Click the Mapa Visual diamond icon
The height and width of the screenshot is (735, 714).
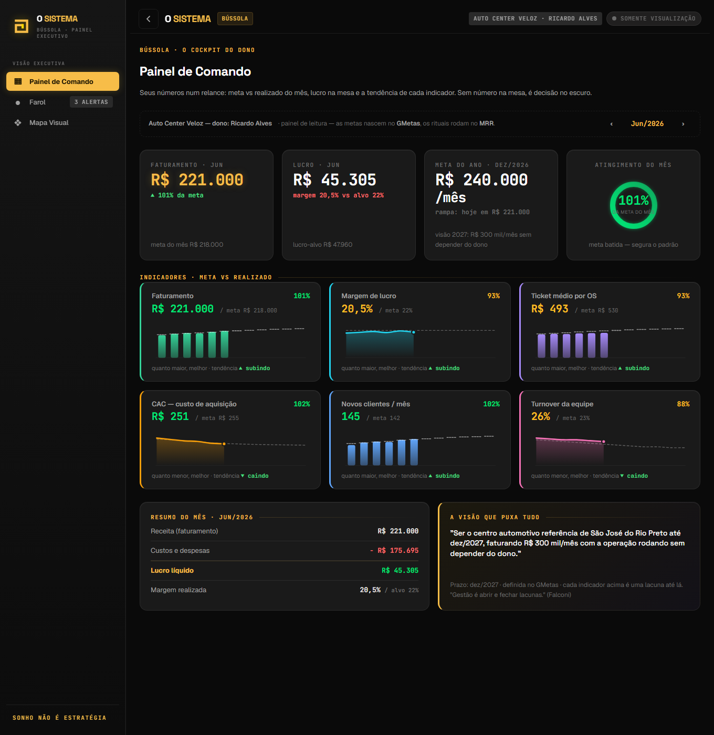point(18,123)
